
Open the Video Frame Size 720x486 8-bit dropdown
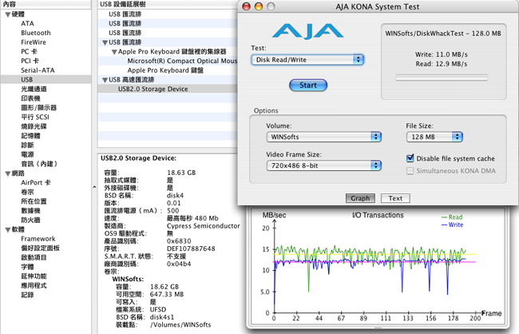pyautogui.click(x=324, y=165)
